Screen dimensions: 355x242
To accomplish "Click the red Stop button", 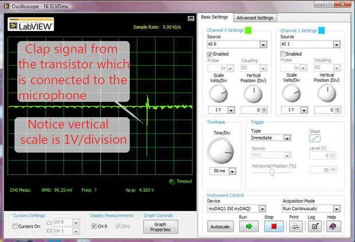I will 274,227.
